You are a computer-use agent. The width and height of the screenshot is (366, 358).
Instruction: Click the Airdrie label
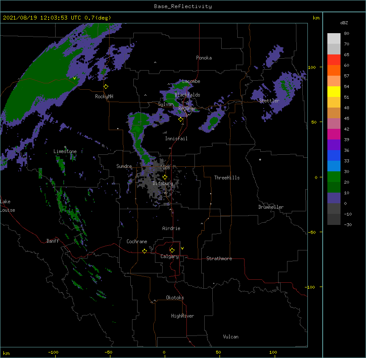click(171, 228)
